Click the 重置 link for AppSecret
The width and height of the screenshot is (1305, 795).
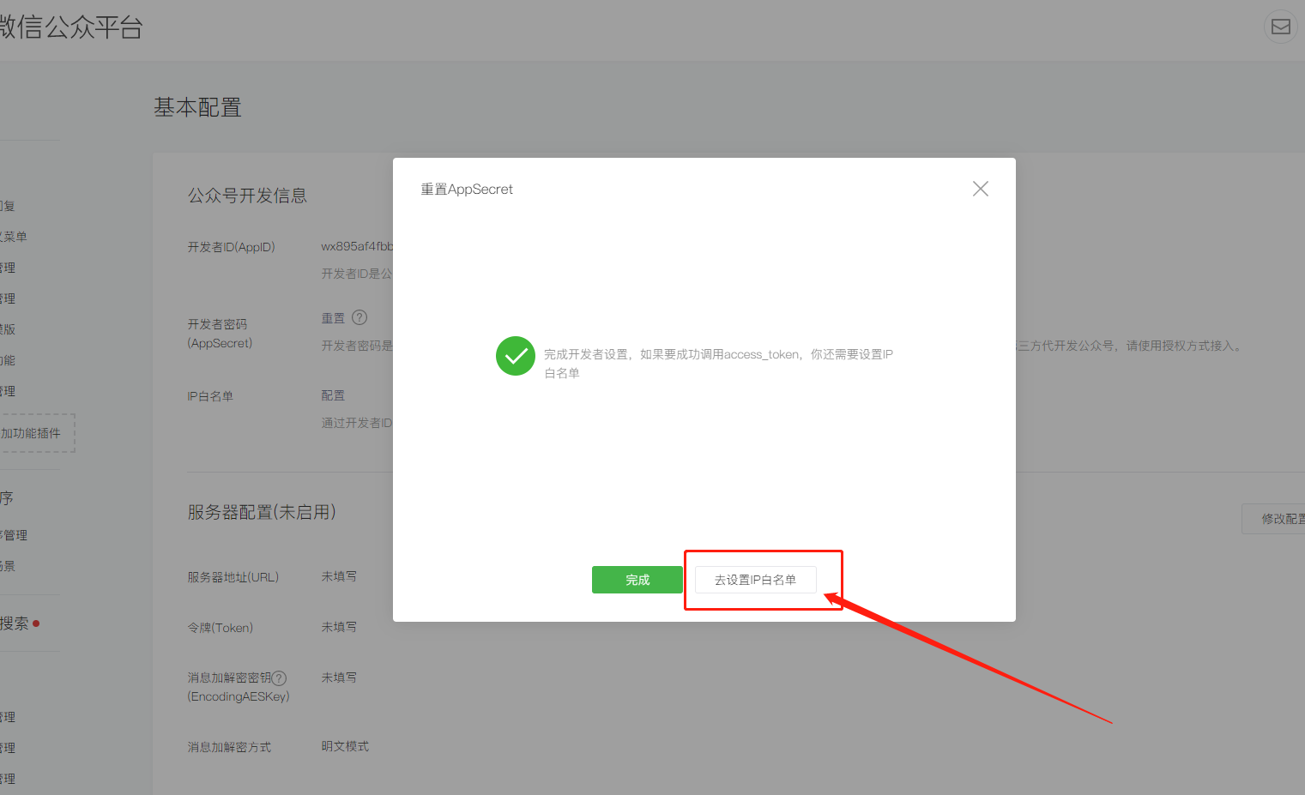pyautogui.click(x=333, y=318)
